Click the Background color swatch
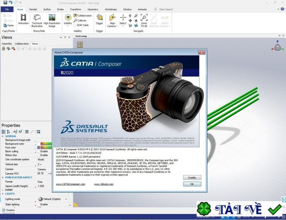 click(x=39, y=144)
